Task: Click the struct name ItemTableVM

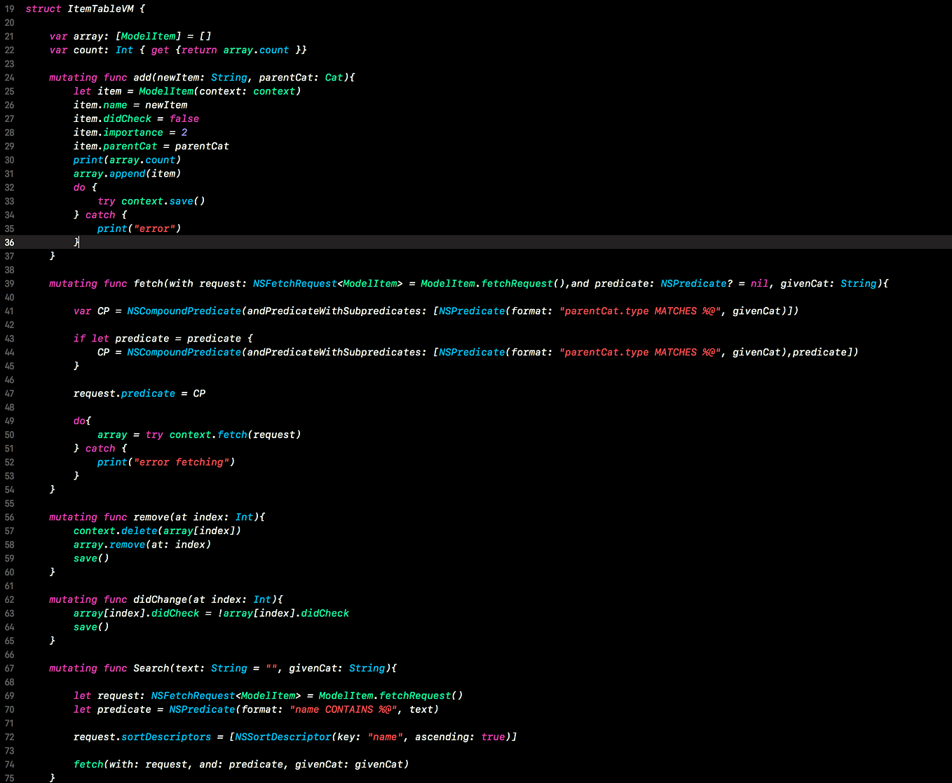Action: tap(100, 9)
